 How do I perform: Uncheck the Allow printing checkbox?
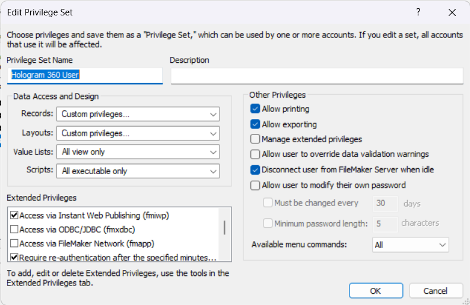tap(255, 109)
